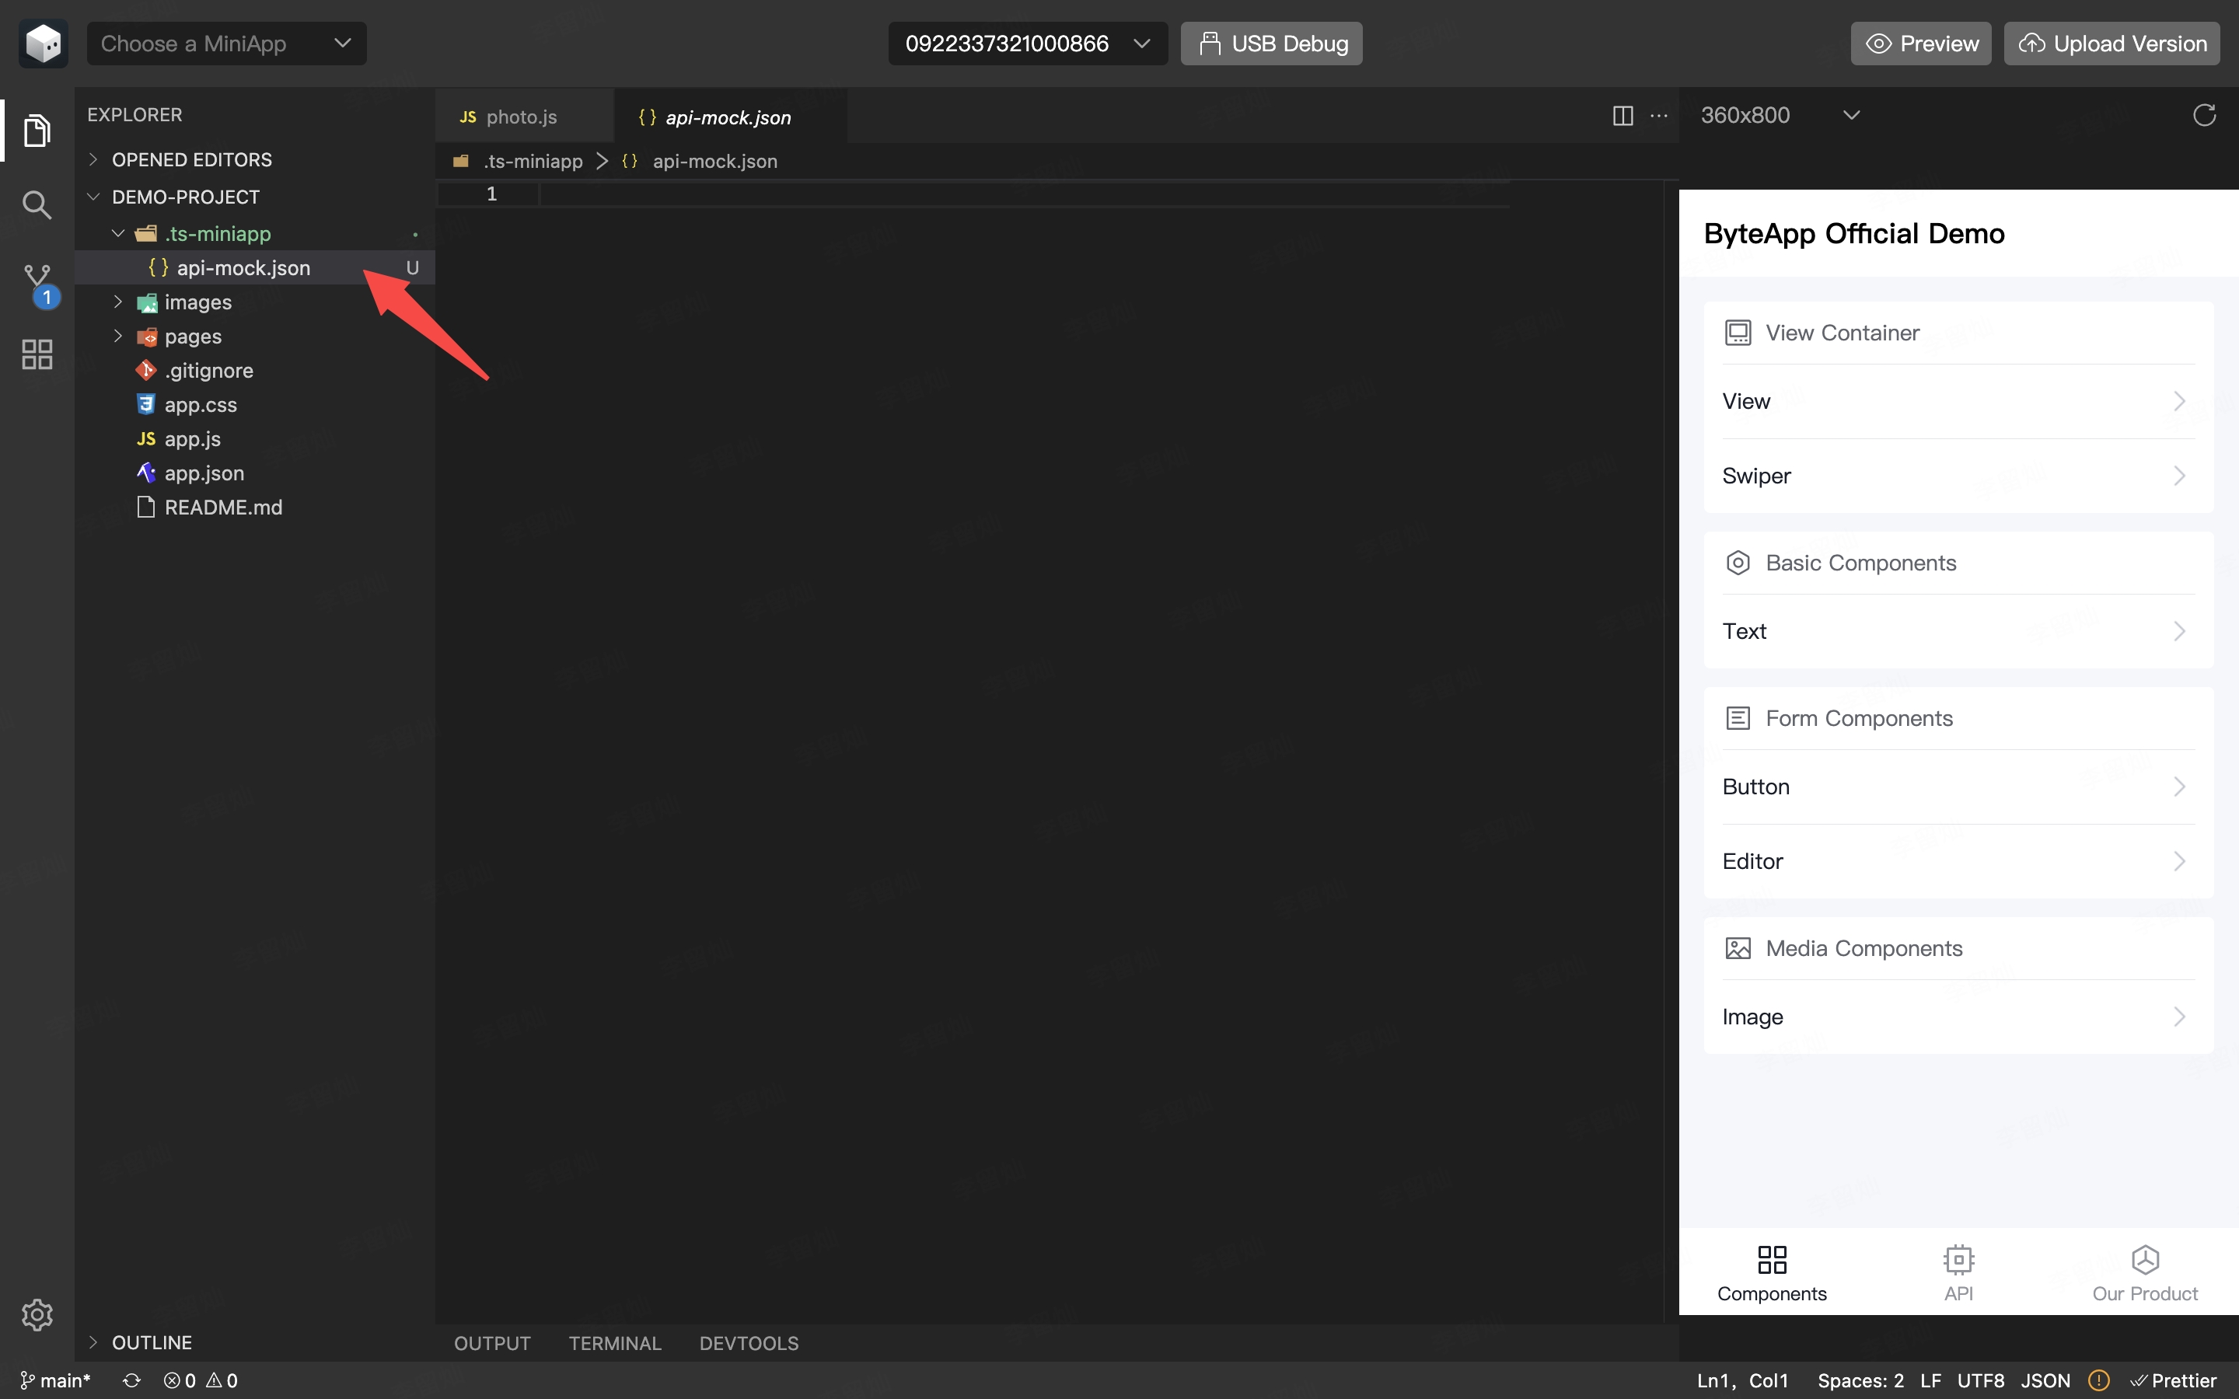Open the editor more actions ellipsis

[x=1659, y=116]
